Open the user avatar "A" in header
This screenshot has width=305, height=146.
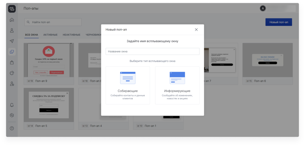[263, 9]
